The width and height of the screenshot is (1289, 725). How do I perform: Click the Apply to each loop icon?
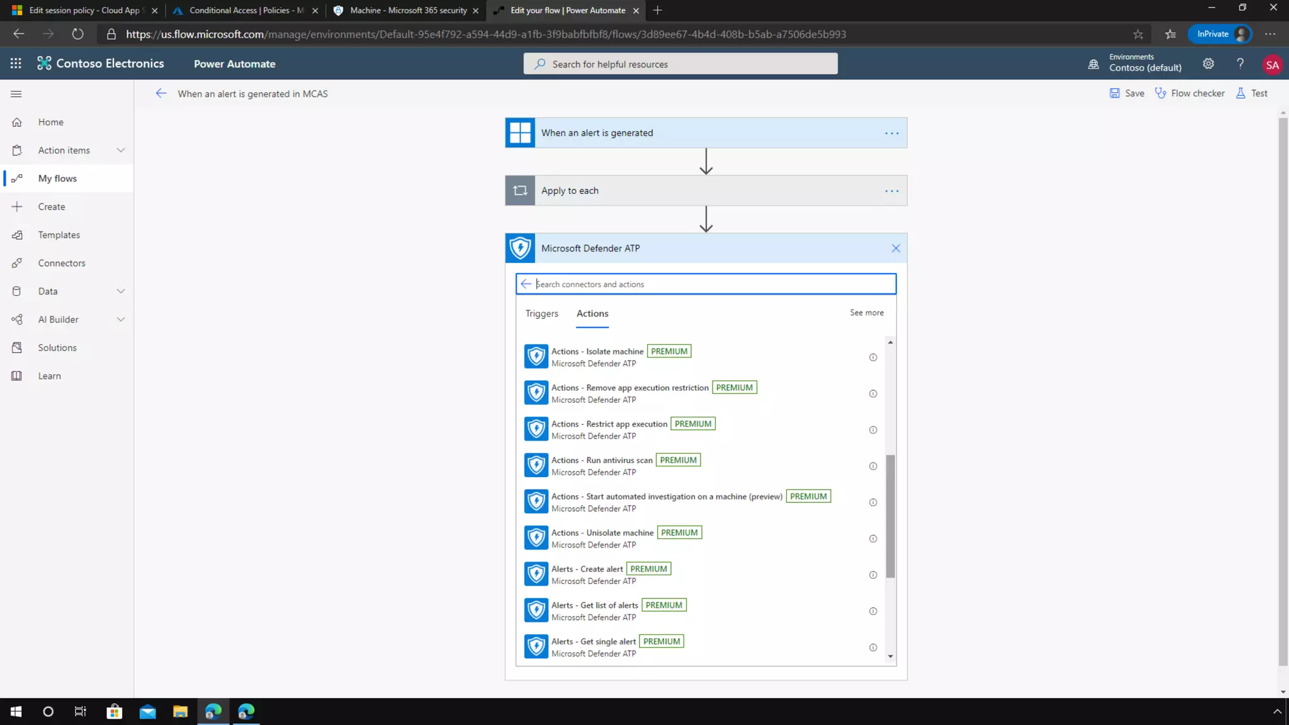(520, 191)
